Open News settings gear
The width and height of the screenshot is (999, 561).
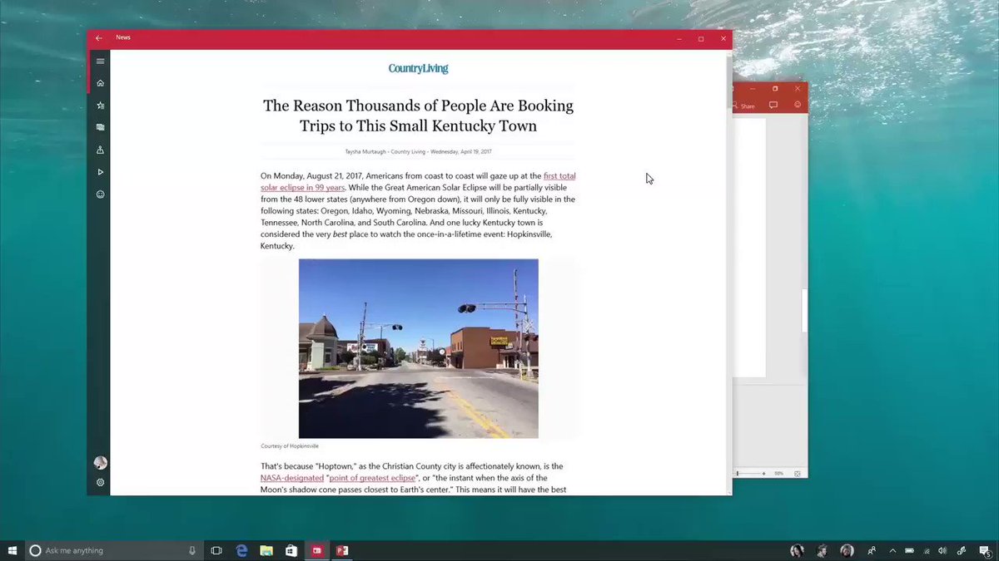[100, 482]
